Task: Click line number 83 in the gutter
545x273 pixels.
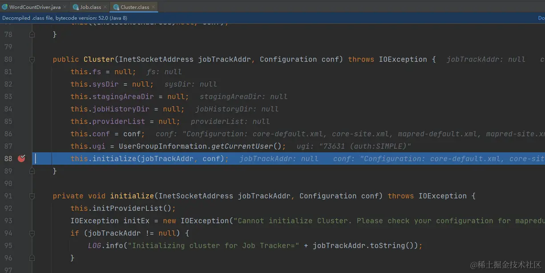Action: 8,97
